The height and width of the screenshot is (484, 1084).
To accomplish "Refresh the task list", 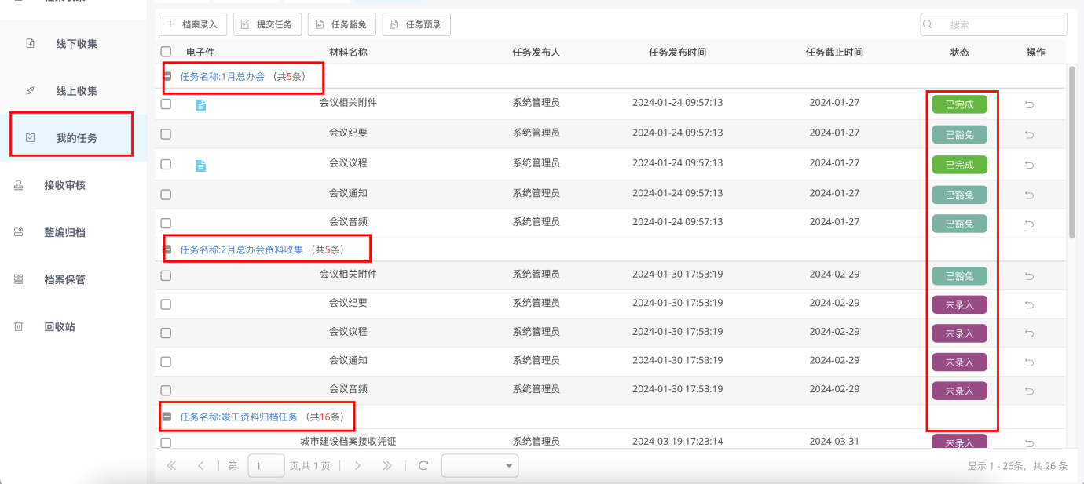I will (x=423, y=466).
